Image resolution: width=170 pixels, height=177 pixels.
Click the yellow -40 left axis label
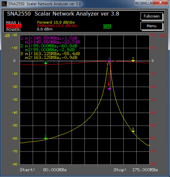point(15,113)
